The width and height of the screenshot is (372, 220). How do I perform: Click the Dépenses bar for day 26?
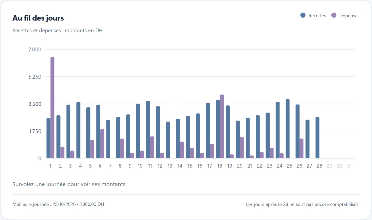point(301,149)
